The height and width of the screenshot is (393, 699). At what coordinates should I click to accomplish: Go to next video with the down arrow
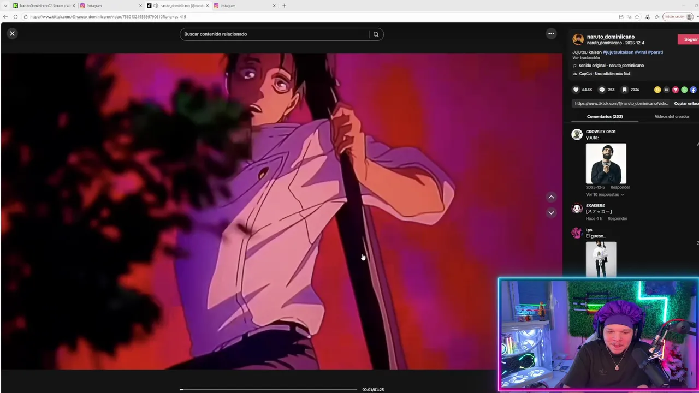click(x=551, y=212)
